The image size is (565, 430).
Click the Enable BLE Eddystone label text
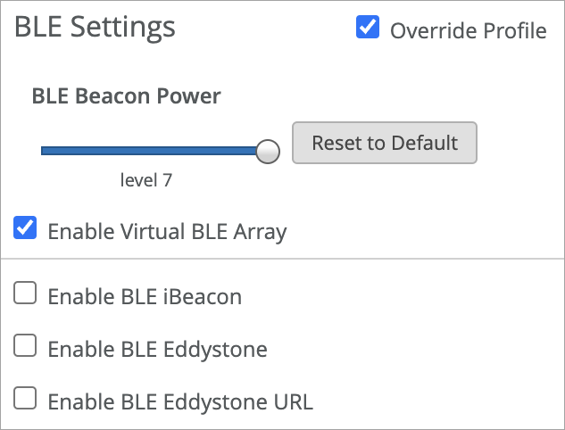(x=157, y=349)
